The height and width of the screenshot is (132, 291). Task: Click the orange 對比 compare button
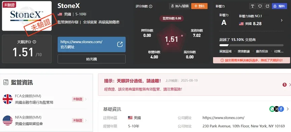click(199, 6)
